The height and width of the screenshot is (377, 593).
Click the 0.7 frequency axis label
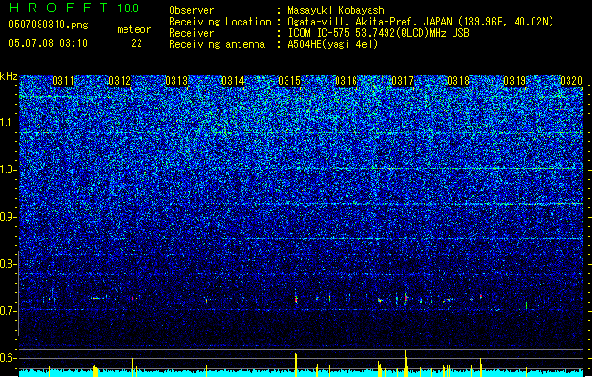[x=8, y=311]
